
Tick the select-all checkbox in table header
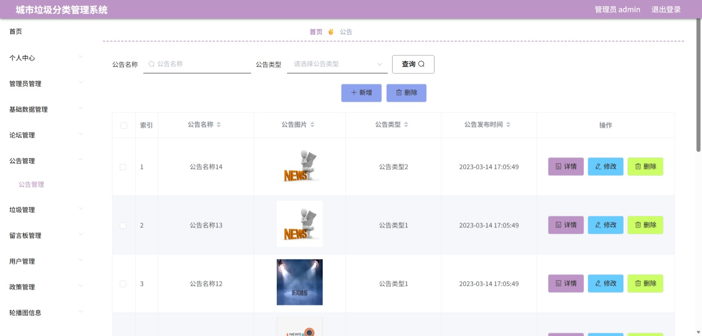pyautogui.click(x=124, y=125)
